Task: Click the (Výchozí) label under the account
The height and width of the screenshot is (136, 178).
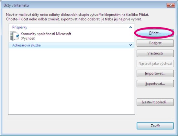Action: [28, 38]
